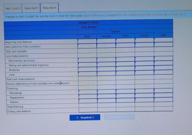Click Merchandise purchases Second quarter cell

pyautogui.click(x=106, y=60)
